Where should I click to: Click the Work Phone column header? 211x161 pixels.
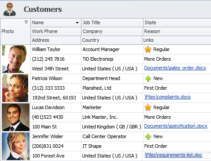pos(56,31)
